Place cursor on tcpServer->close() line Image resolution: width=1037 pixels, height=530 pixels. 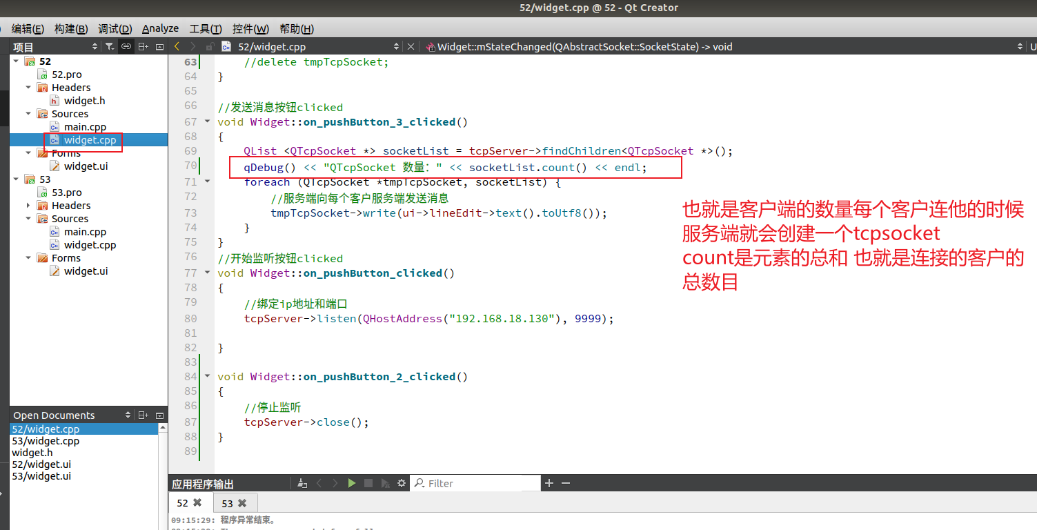tap(306, 422)
